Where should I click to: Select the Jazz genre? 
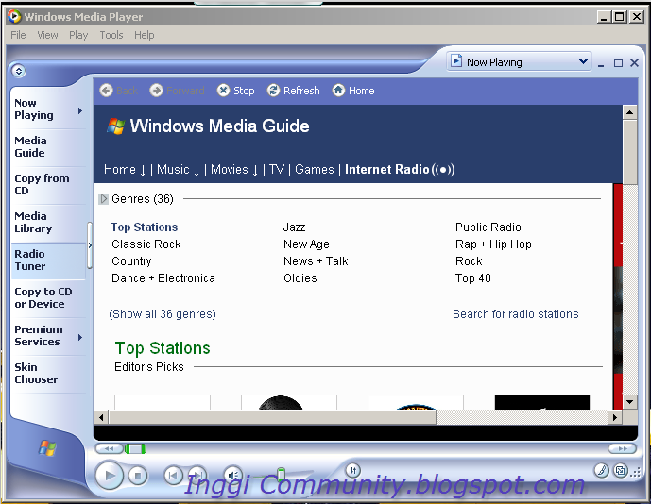[x=295, y=227]
